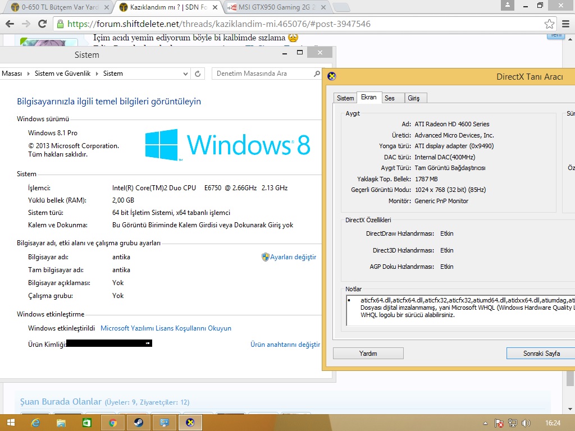
Task: Click the Sonraki Sayfa button
Action: click(541, 354)
